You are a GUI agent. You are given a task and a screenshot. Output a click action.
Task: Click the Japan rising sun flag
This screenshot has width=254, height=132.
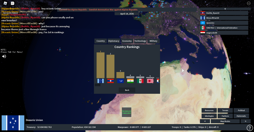click(x=150, y=81)
